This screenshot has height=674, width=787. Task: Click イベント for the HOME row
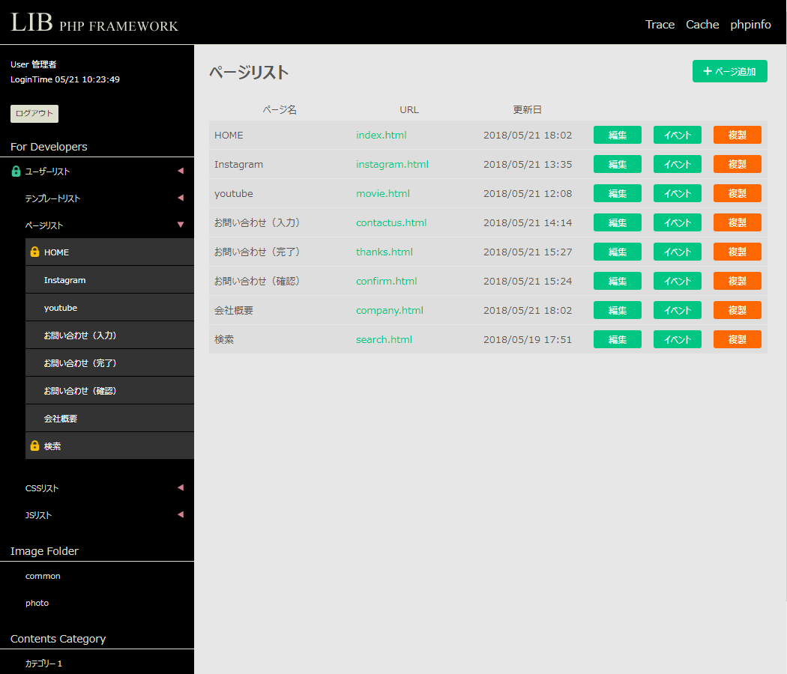pyautogui.click(x=678, y=135)
